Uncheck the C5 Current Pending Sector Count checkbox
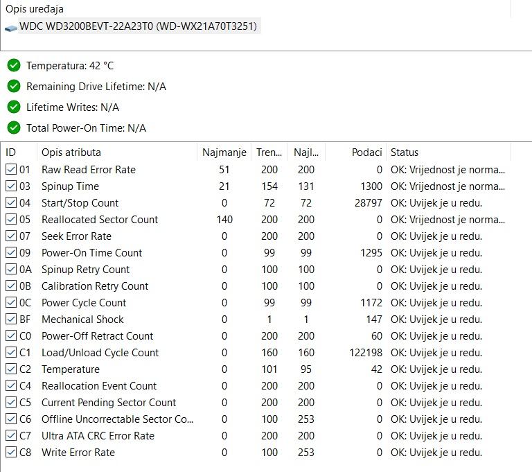This screenshot has width=532, height=472. click(x=11, y=402)
